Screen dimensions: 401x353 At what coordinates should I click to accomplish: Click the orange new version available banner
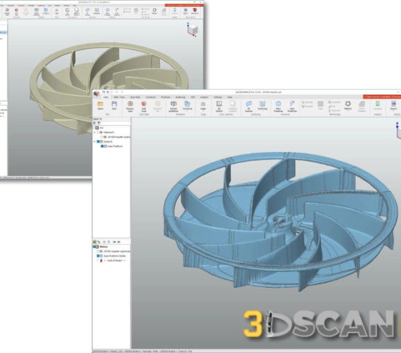pos(382,97)
